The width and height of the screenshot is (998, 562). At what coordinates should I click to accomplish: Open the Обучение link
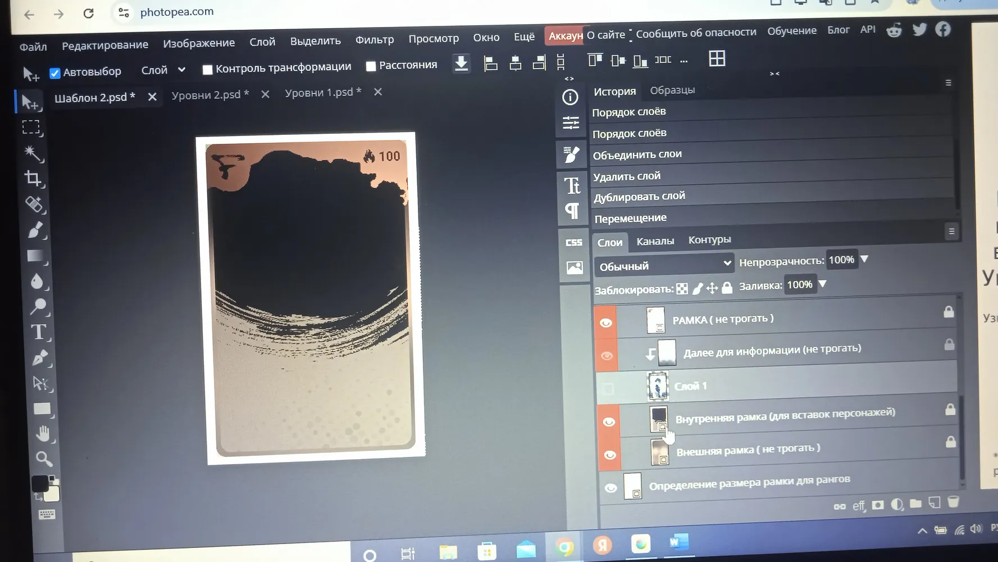click(x=792, y=31)
